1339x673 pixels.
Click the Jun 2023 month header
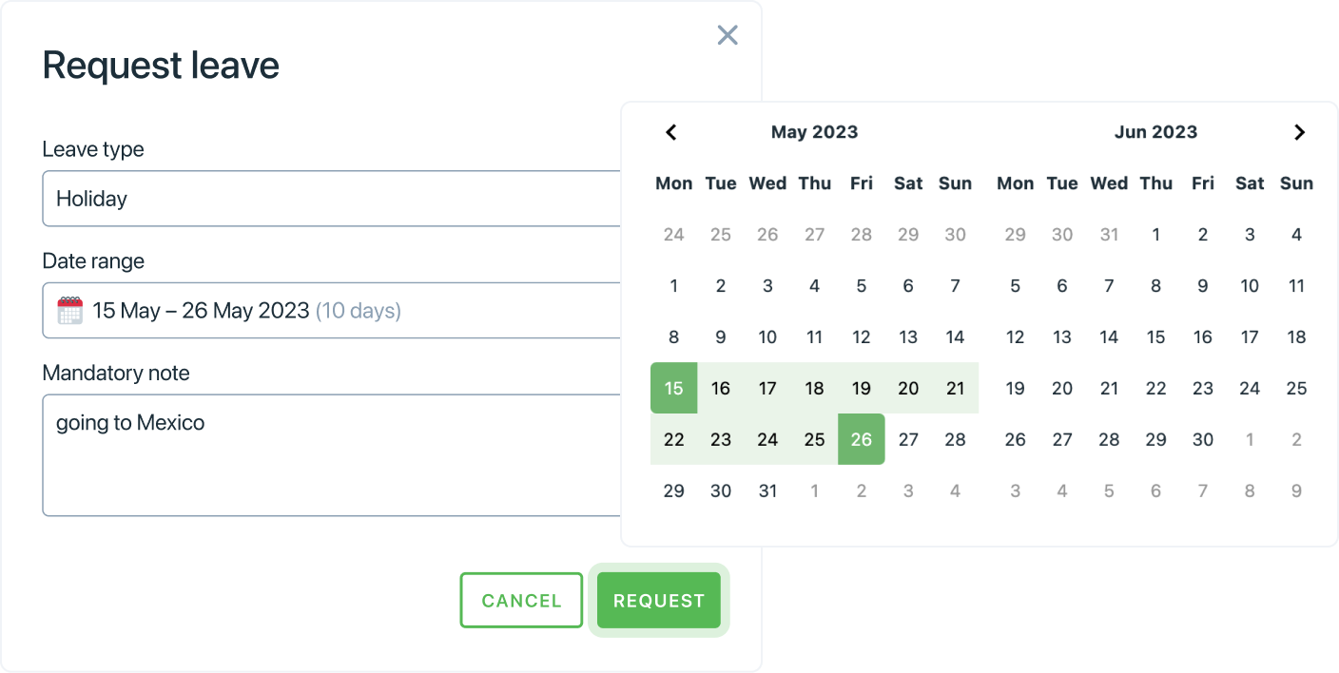1155,132
